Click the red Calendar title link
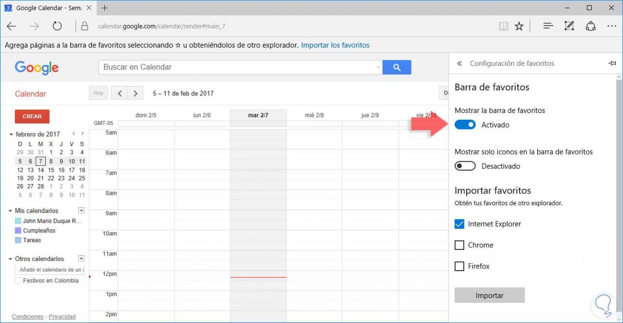623x323 pixels. (x=31, y=94)
